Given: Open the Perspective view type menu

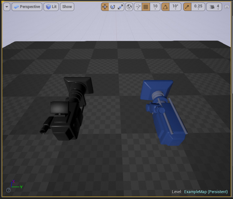Looking at the screenshot, I should click(27, 7).
